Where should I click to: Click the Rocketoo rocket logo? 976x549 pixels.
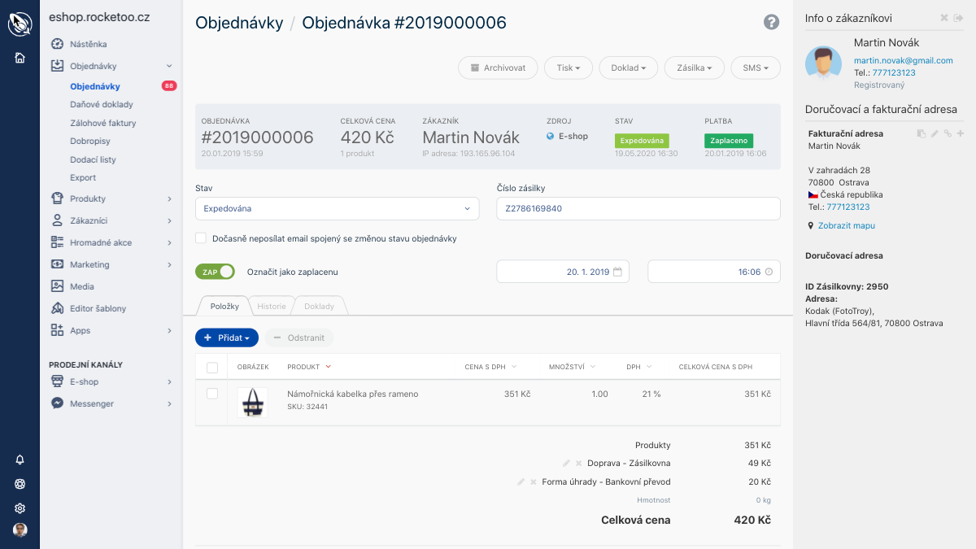click(20, 24)
